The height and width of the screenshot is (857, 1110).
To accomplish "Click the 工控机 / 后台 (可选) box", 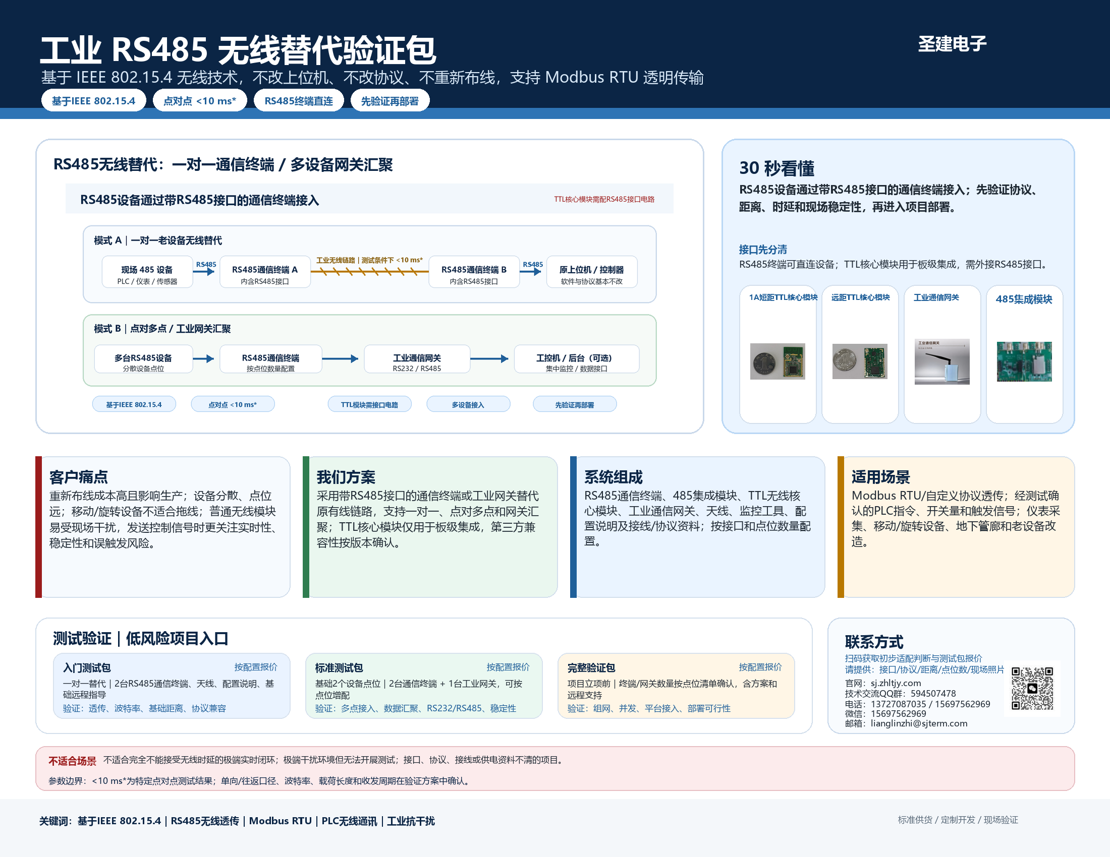I will [576, 359].
